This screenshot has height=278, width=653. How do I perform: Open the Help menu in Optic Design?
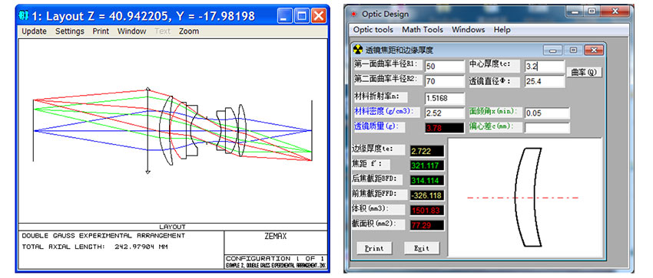[502, 29]
